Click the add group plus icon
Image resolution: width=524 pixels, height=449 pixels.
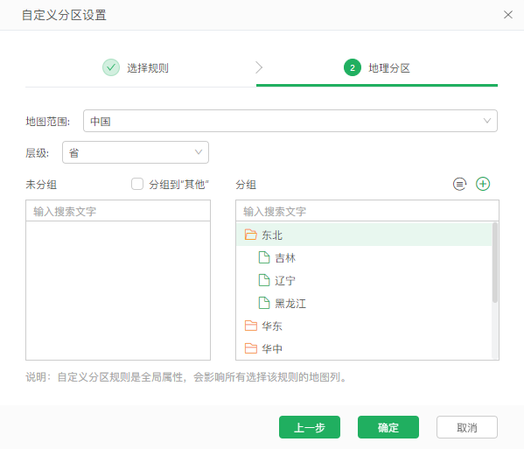[483, 184]
